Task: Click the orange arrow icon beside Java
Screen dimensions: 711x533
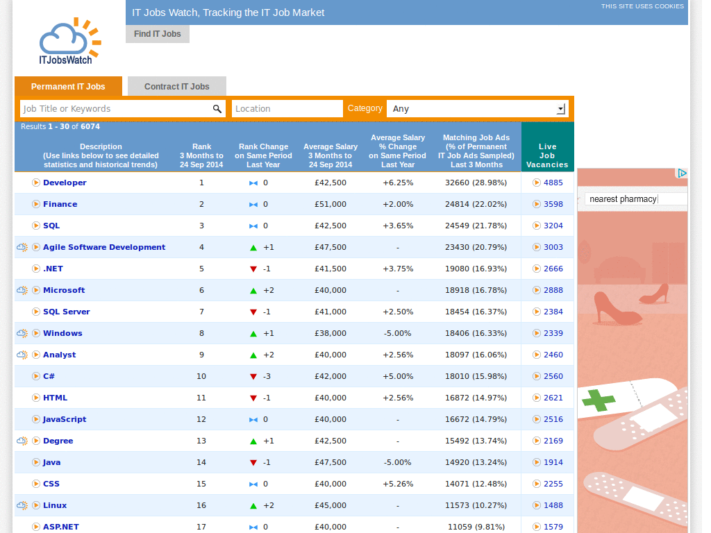Action: pos(36,462)
